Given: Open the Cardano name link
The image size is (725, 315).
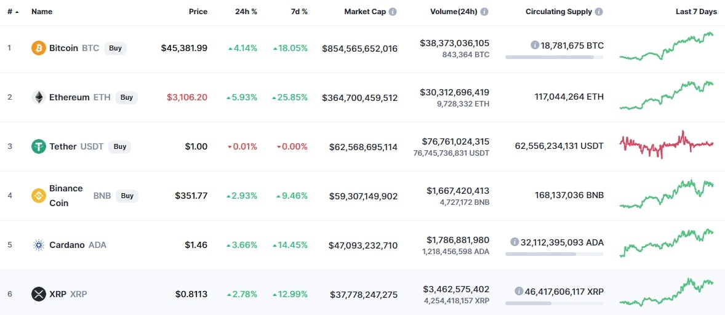Looking at the screenshot, I should (67, 245).
